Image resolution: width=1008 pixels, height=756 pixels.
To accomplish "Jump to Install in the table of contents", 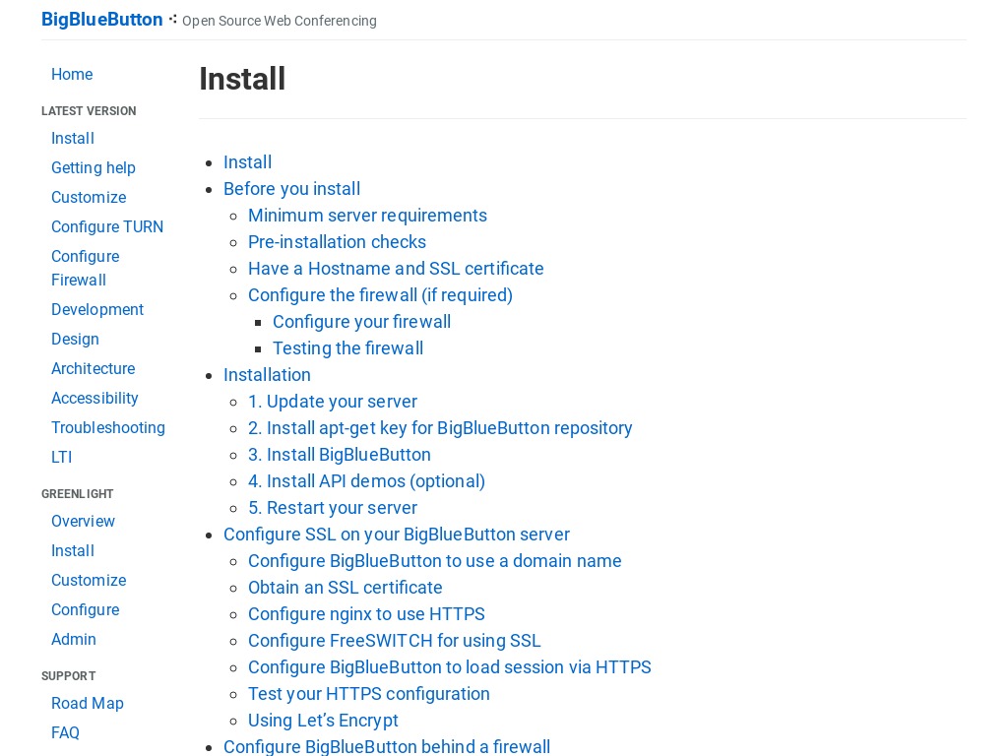I will 247,162.
